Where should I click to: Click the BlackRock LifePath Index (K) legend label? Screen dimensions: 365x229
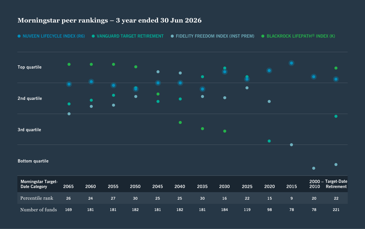(x=301, y=36)
